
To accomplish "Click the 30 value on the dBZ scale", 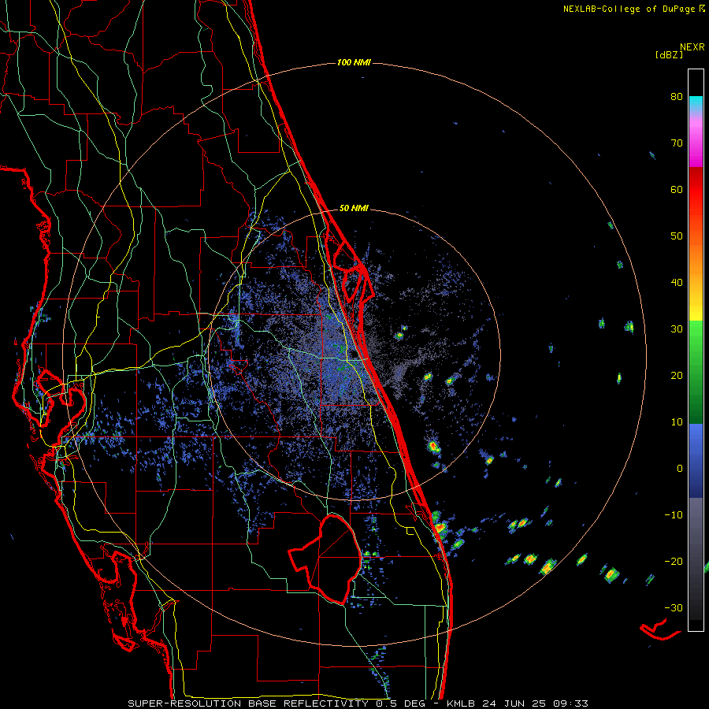I will (677, 329).
